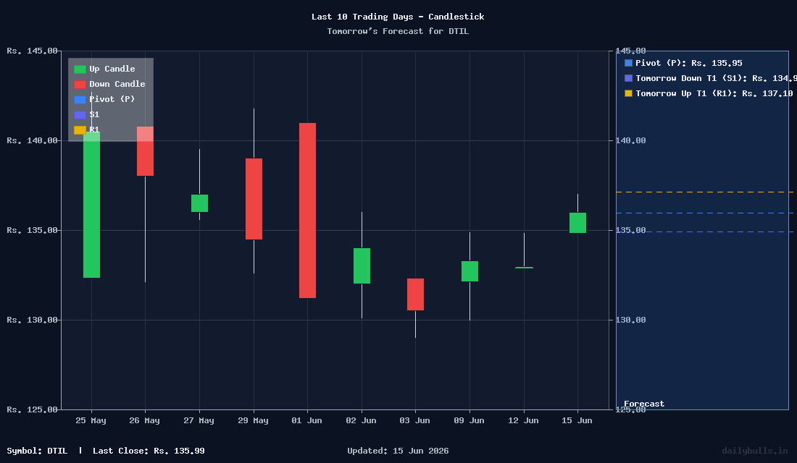Click the 29 May red candle
This screenshot has height=463, width=797.
pyautogui.click(x=254, y=199)
